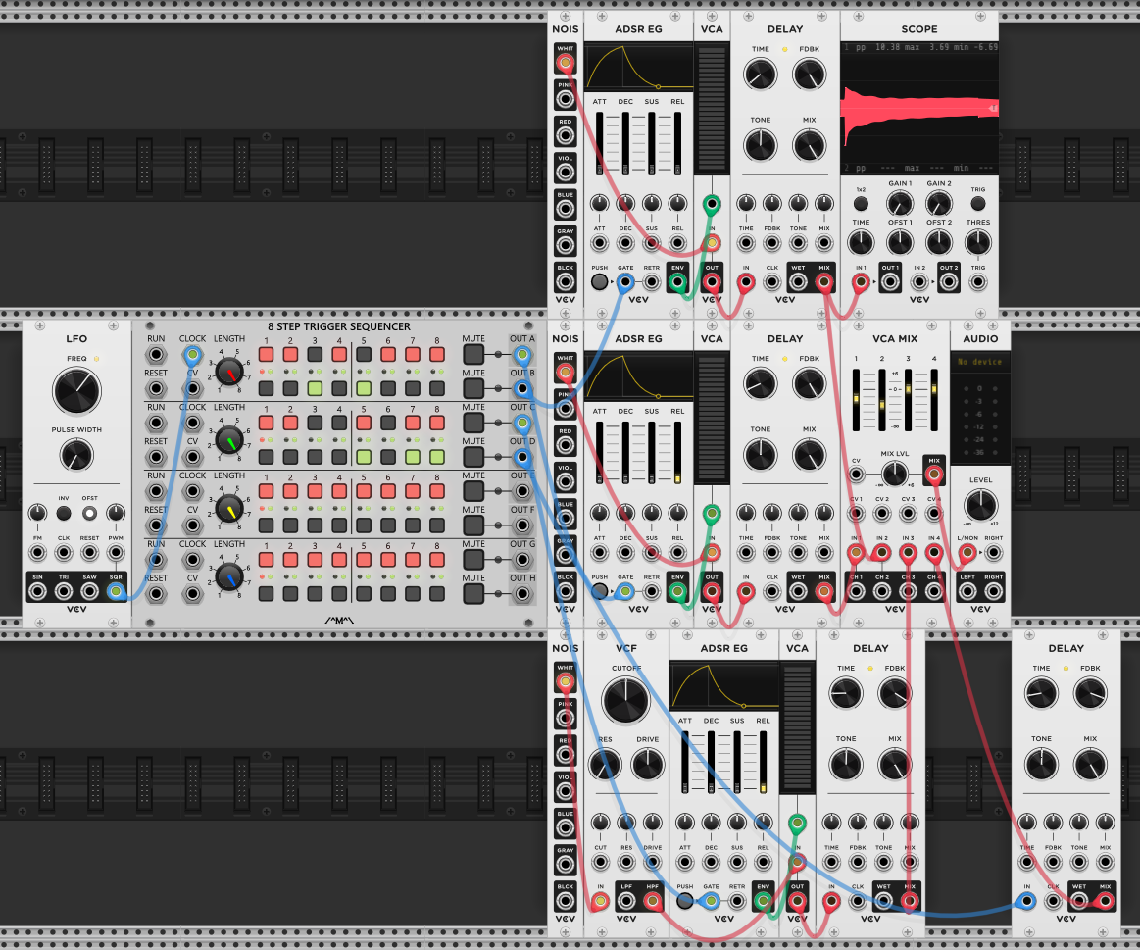Image resolution: width=1140 pixels, height=950 pixels.
Task: Adjust the Scope GAIN 2 knob
Action: click(939, 204)
